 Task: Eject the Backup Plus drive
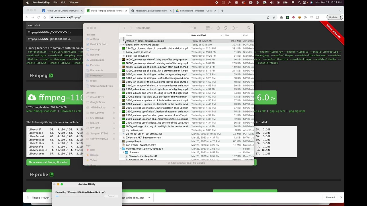point(114,113)
